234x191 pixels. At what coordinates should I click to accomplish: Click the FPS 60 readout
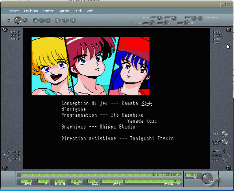click(43, 181)
